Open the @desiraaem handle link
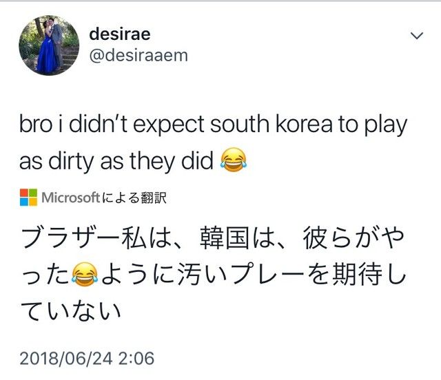The height and width of the screenshot is (380, 441). pyautogui.click(x=139, y=55)
